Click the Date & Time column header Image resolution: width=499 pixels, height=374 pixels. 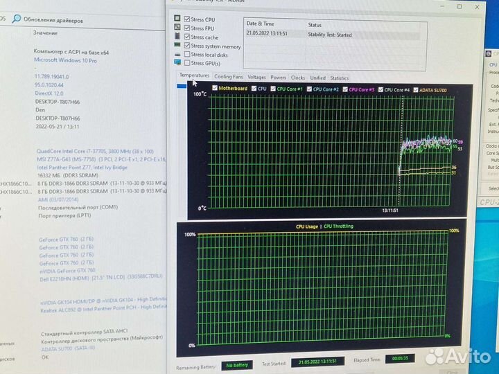click(x=260, y=24)
